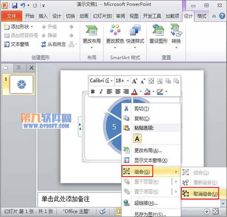Click the Italic I icon in mini toolbar
The image size is (227, 217).
tap(101, 92)
